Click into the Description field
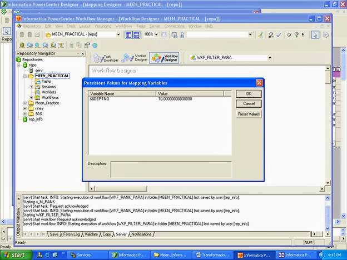This screenshot has width=347, height=260. coord(171,169)
